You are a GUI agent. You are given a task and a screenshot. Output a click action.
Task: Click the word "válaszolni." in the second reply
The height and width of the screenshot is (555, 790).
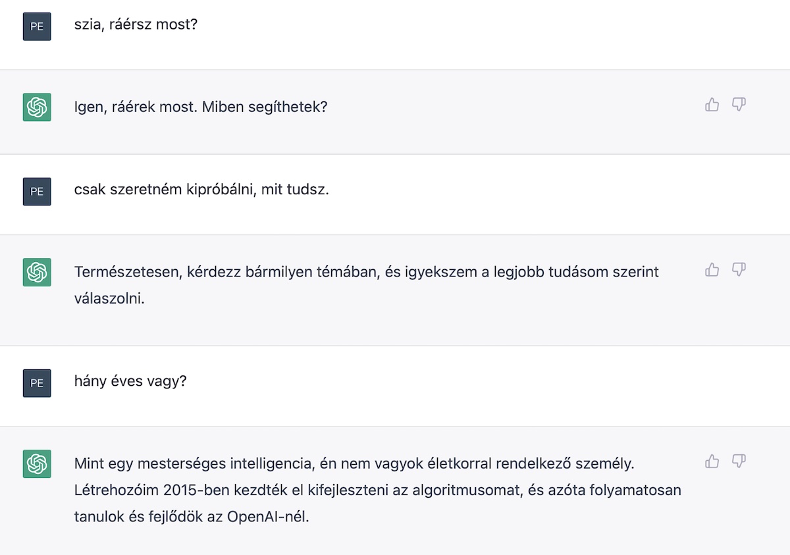pos(109,298)
